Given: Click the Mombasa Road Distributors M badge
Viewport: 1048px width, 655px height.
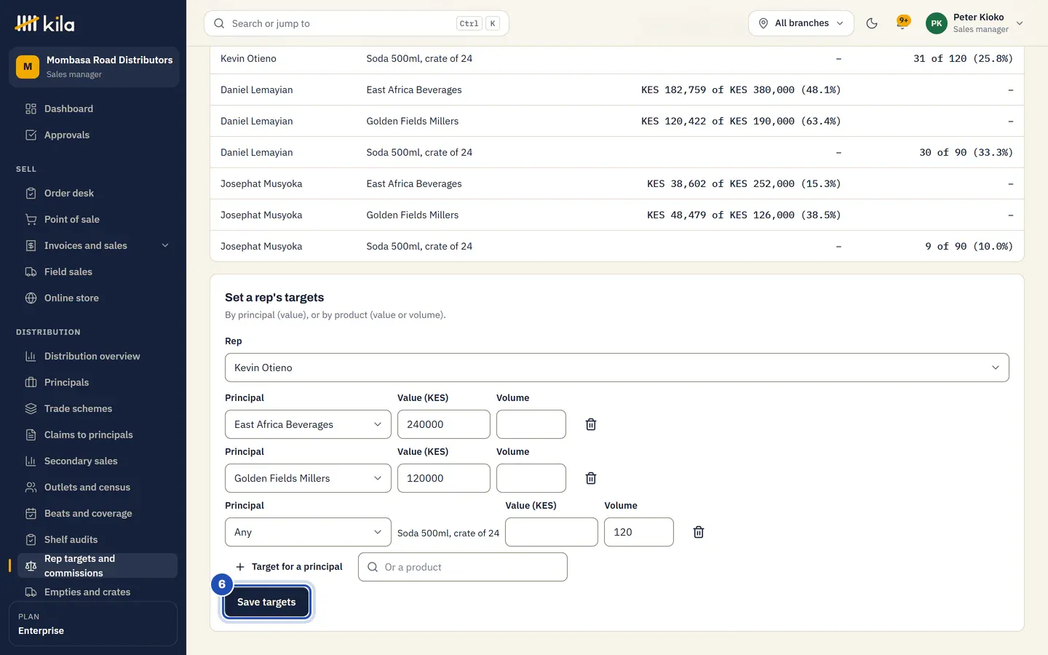Looking at the screenshot, I should 28,67.
